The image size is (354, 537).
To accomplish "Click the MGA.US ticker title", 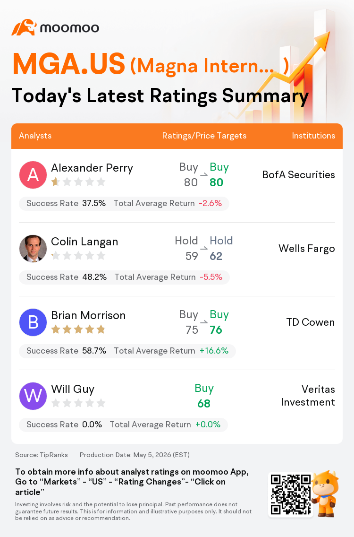I will coord(69,64).
